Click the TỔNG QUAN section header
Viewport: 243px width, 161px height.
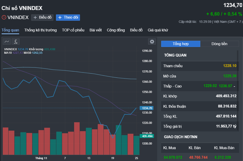(175, 55)
